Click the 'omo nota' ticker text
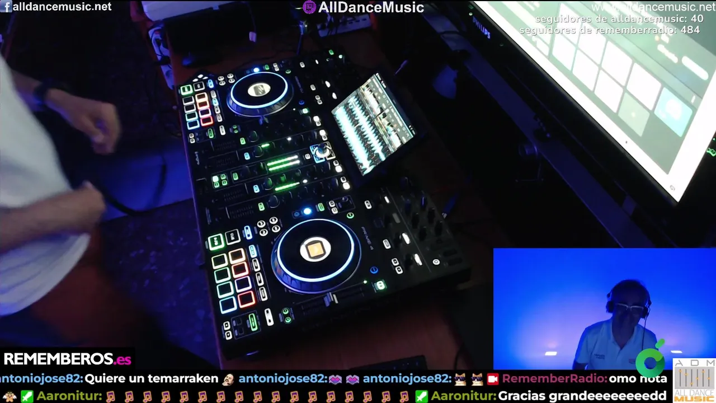716x403 pixels. click(638, 379)
